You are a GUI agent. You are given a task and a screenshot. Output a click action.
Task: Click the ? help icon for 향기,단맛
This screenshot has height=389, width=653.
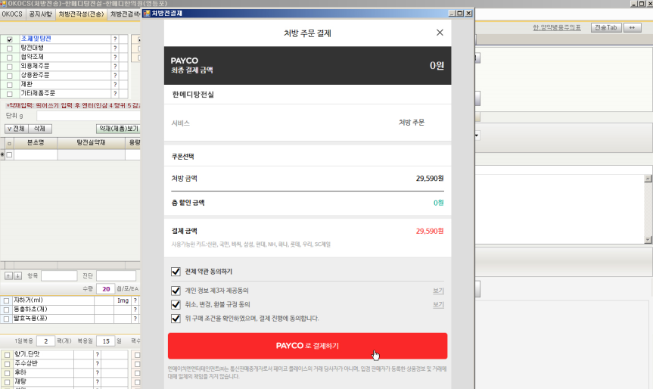(97, 354)
